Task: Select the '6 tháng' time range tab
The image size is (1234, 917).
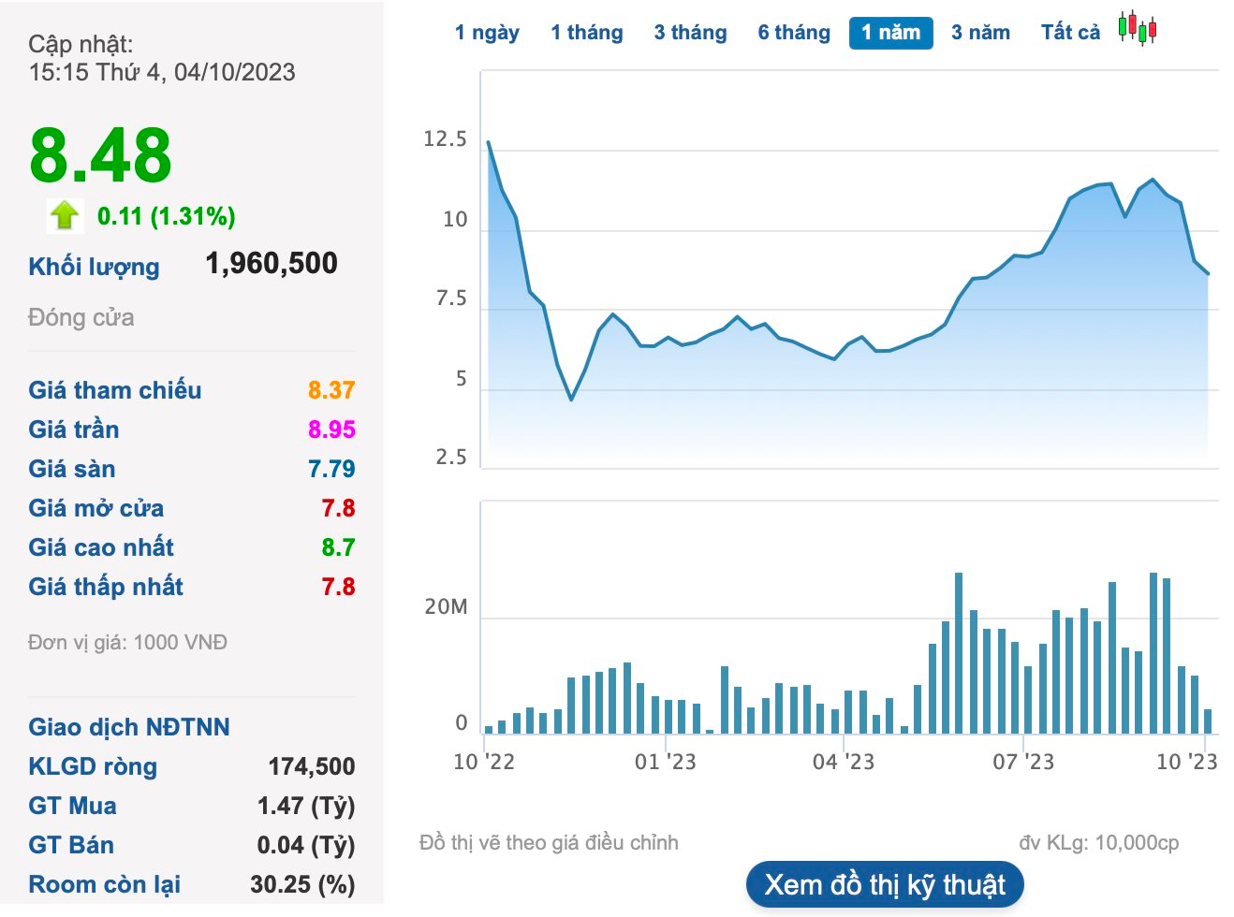Action: 794,33
